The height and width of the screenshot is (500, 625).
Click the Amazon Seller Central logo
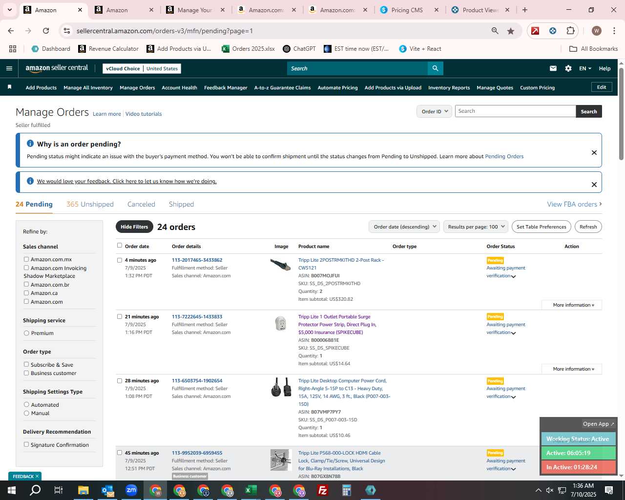pos(57,68)
